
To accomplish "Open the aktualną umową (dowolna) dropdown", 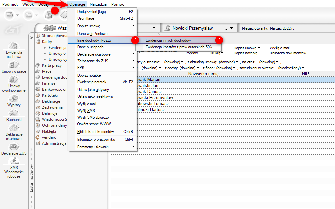I will [229, 62].
